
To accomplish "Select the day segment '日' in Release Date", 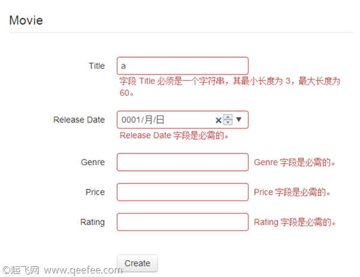I will pyautogui.click(x=160, y=120).
